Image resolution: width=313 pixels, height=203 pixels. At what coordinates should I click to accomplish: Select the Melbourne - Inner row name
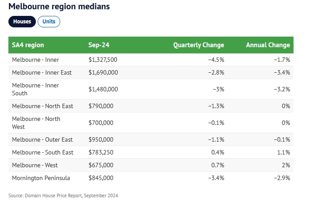point(35,60)
